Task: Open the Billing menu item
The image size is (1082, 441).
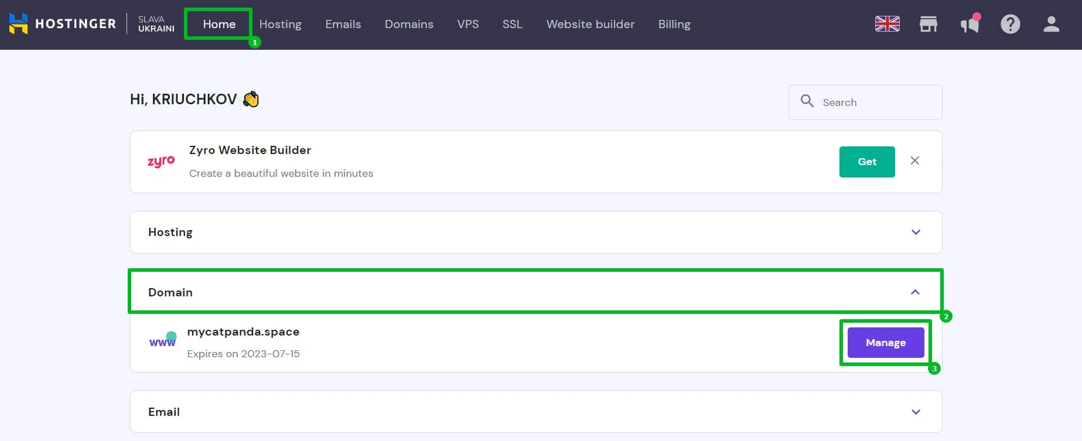Action: coord(674,24)
